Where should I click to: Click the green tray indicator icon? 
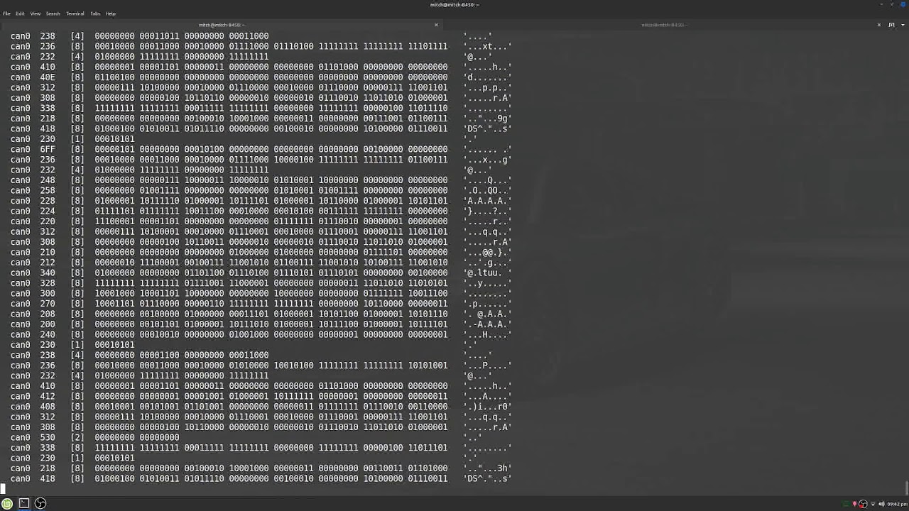point(846,504)
